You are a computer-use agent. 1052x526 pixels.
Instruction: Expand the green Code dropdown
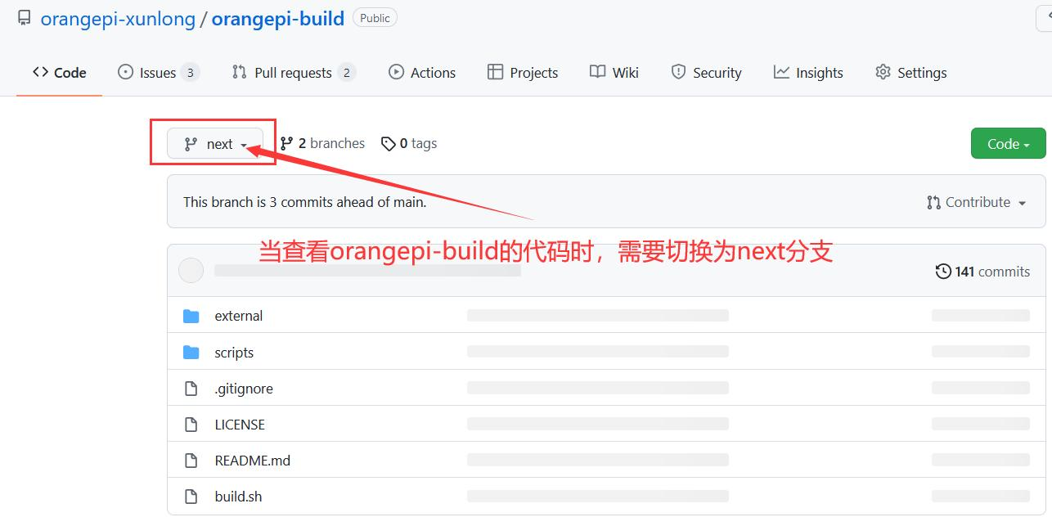(1008, 143)
